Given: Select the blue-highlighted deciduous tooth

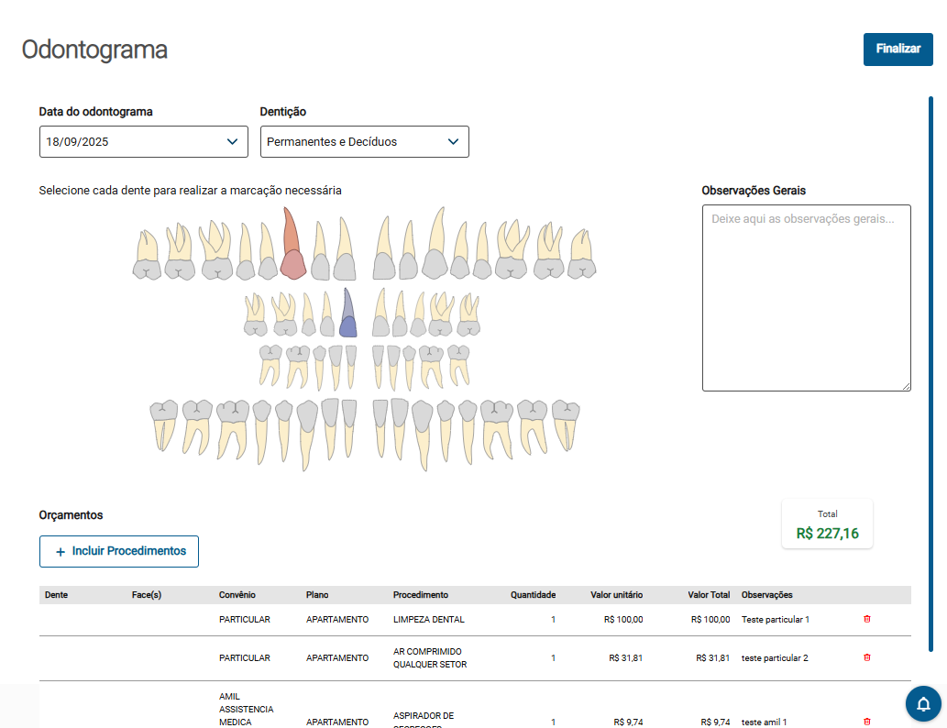Looking at the screenshot, I should [347, 316].
